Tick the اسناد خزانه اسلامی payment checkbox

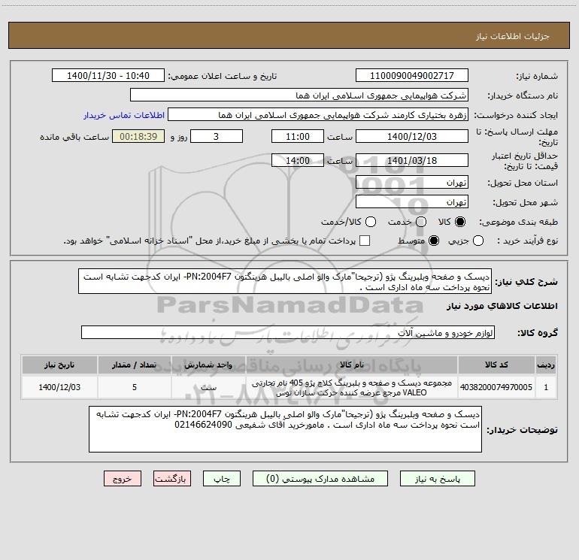coord(365,241)
